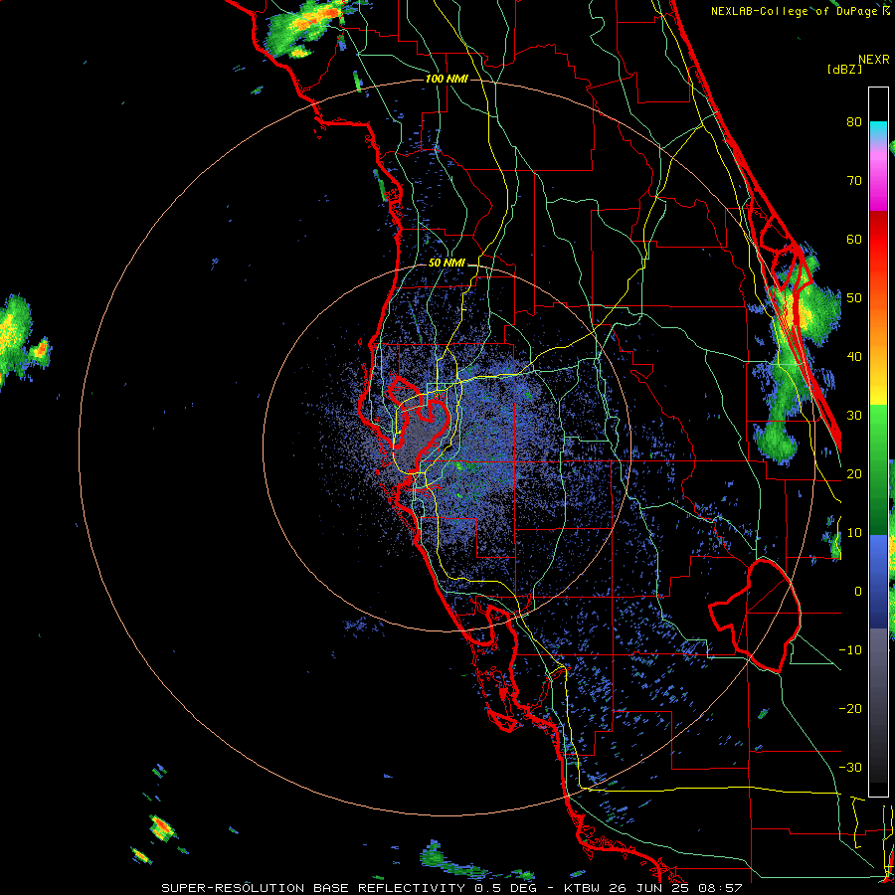Screen dimensions: 895x895
Task: Click the 60 value on the dBZ scale
Action: click(854, 239)
